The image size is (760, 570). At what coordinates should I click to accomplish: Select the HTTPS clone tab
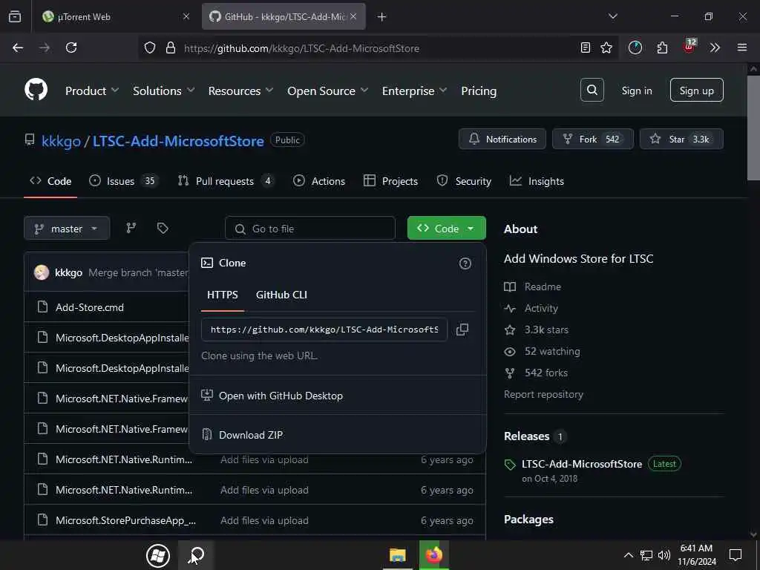[x=223, y=295]
